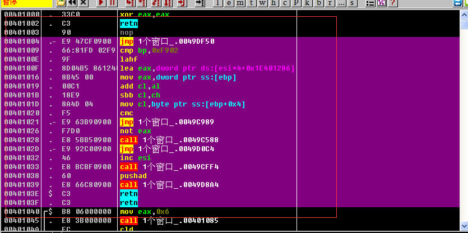Show Source window (s button)
The width and height of the screenshot is (468, 233).
353,3
